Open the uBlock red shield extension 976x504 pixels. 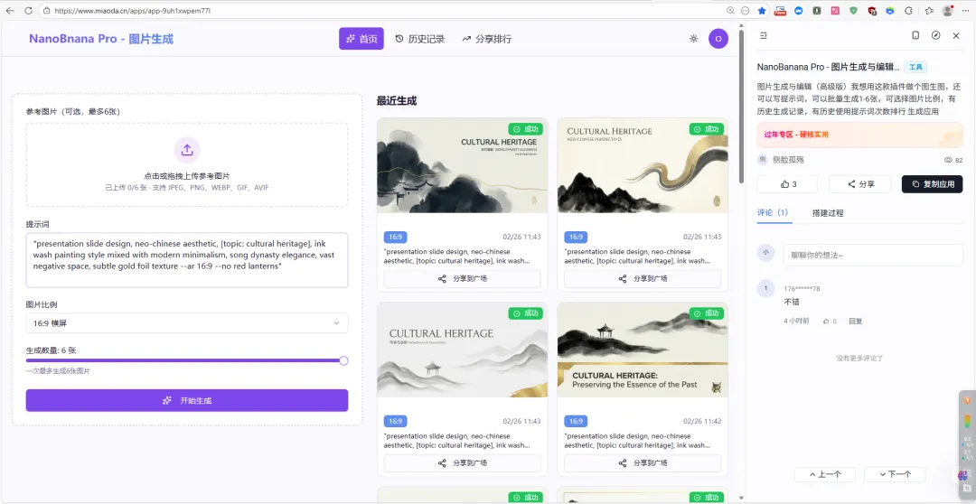872,11
